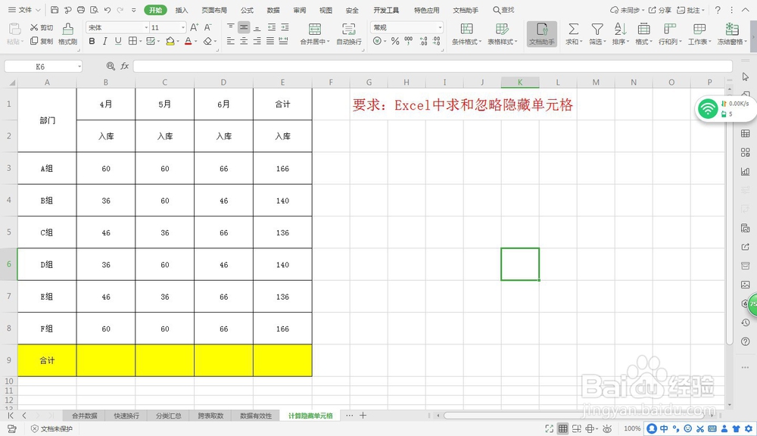Click the eraser Clear formatting icon
This screenshot has height=436, width=757.
coord(207,41)
